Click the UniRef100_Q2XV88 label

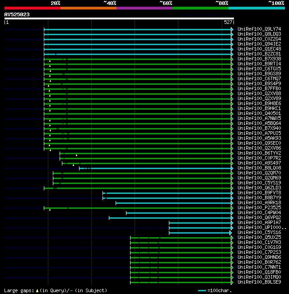tap(259, 93)
